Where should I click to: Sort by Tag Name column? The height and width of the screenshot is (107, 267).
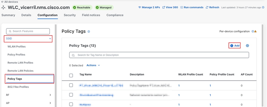[86, 75]
